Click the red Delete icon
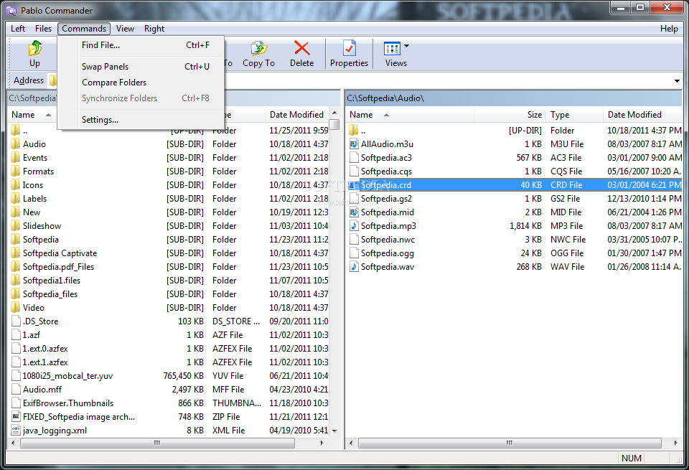 (302, 48)
